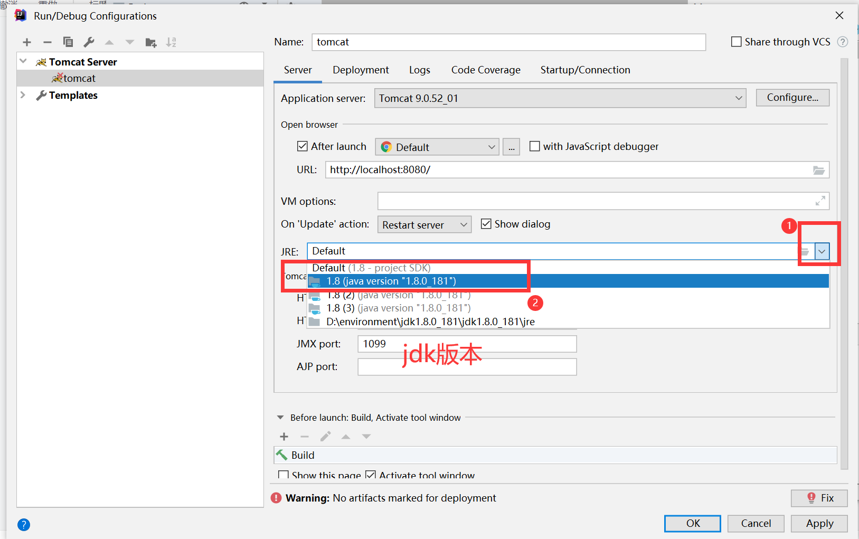The image size is (859, 539).
Task: Click the right panel vertical scrollbar
Action: (x=844, y=264)
